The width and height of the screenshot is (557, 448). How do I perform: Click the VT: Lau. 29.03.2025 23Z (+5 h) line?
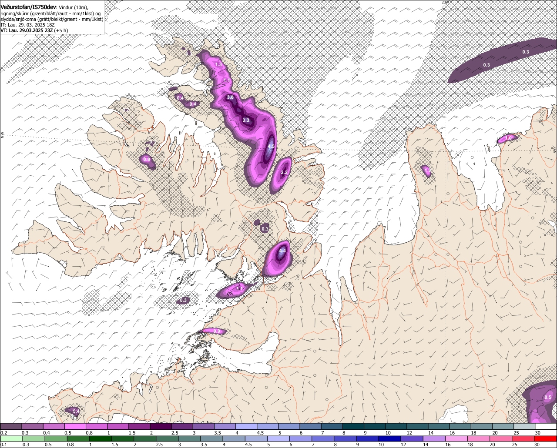tap(34, 30)
